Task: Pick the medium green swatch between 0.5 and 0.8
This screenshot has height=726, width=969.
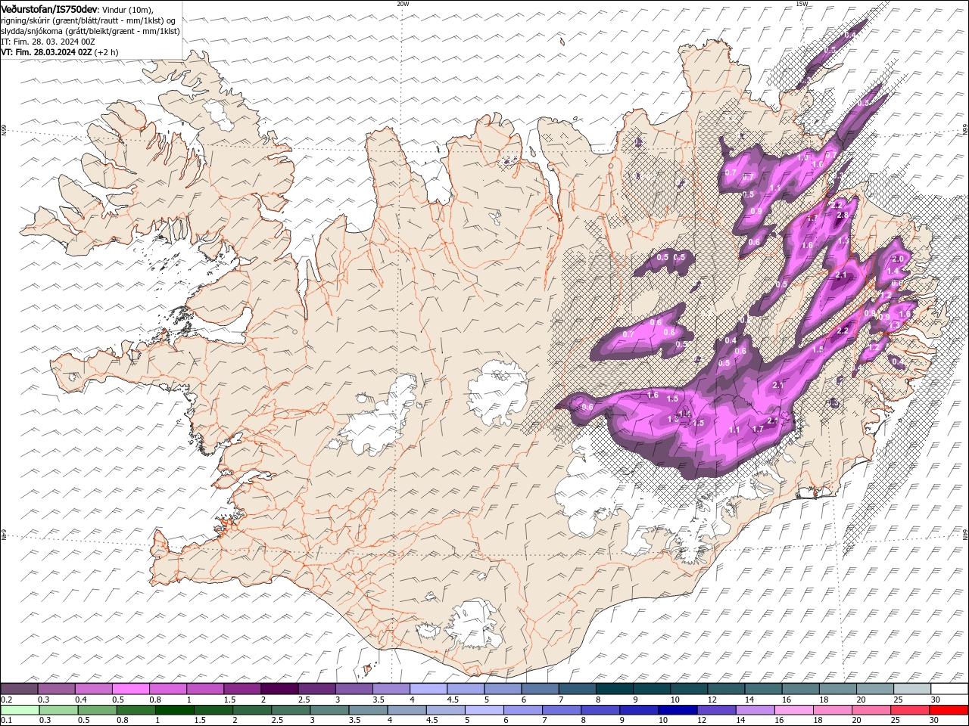Action: tap(97, 710)
